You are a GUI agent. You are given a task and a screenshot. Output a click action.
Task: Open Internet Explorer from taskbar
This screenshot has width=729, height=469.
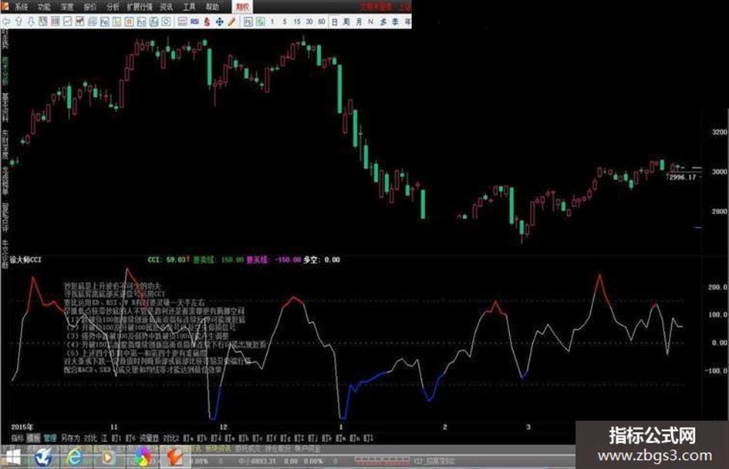[x=75, y=458]
